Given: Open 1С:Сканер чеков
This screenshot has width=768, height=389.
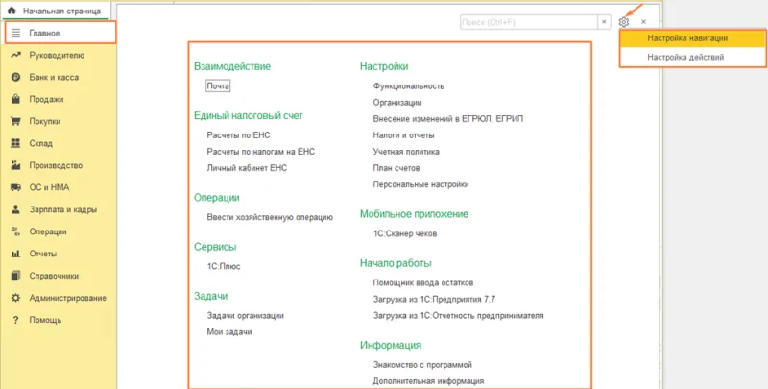Looking at the screenshot, I should click(405, 233).
